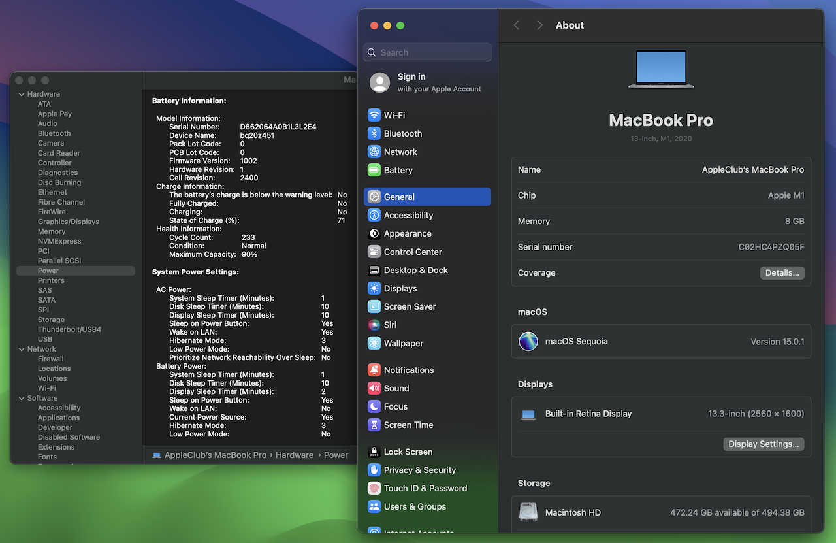
Task: Select the Users & Groups icon
Action: click(374, 506)
